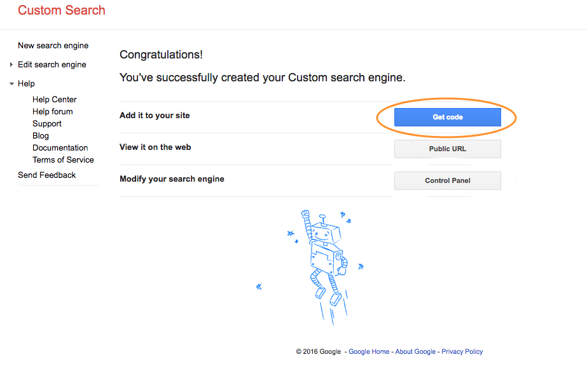
Task: Open the About Google footer link
Action: pos(415,351)
